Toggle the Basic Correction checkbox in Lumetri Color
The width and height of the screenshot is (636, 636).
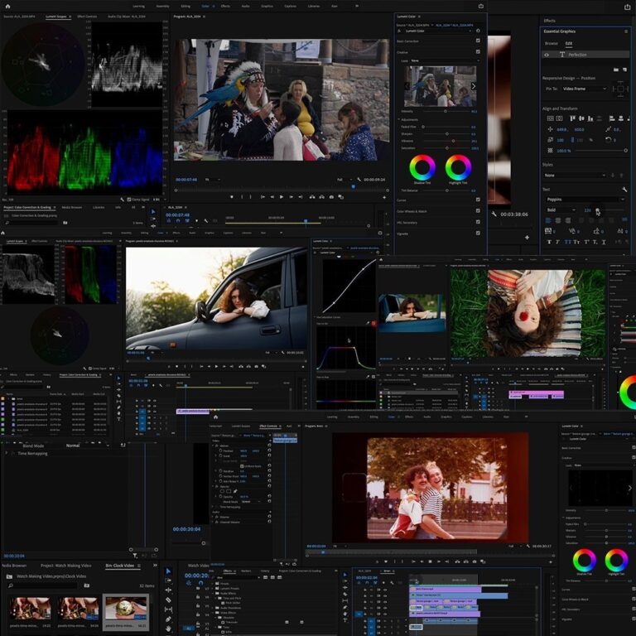click(478, 41)
